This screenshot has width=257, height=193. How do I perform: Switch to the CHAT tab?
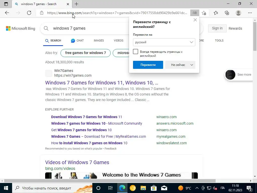[x=77, y=40]
